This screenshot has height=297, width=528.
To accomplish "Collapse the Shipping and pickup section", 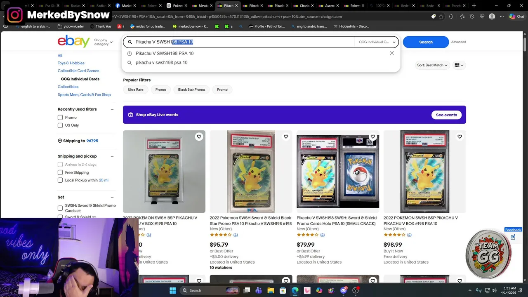I will 112,156.
